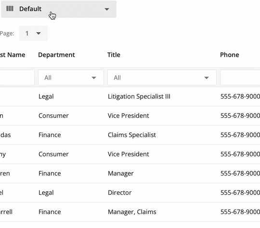The width and height of the screenshot is (260, 228).
Task: Click phone number in Claims Specialist row
Action: click(x=240, y=135)
